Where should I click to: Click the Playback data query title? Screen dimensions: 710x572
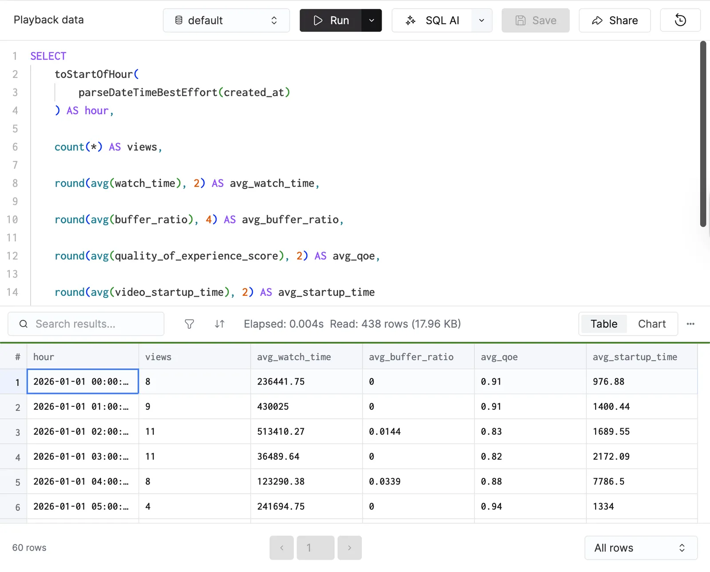tap(49, 20)
